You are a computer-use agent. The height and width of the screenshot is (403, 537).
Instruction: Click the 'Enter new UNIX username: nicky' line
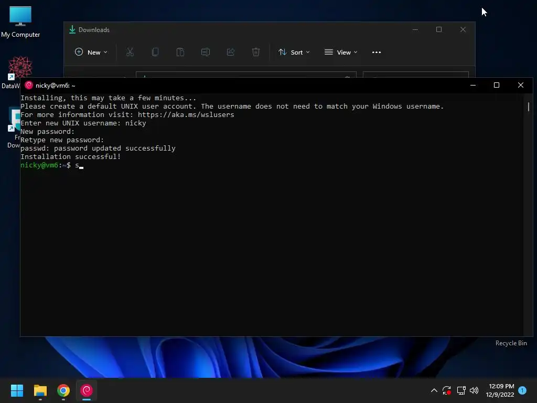tap(83, 123)
